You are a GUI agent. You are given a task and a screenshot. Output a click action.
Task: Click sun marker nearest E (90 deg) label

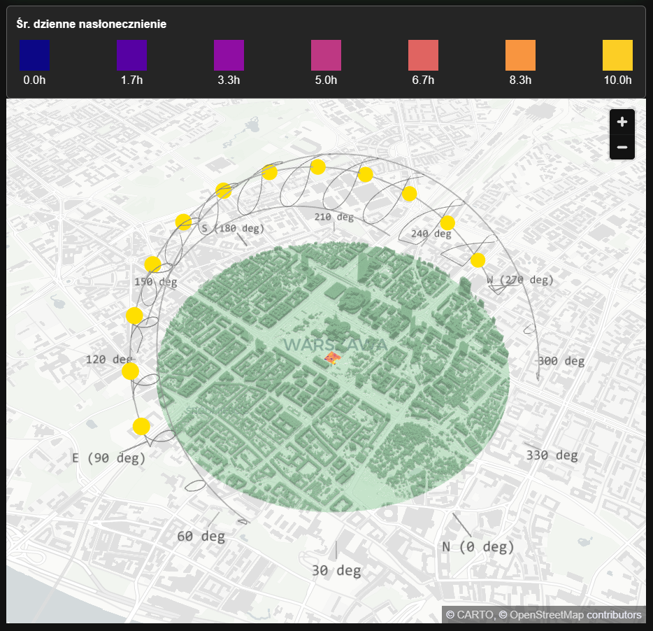point(141,425)
